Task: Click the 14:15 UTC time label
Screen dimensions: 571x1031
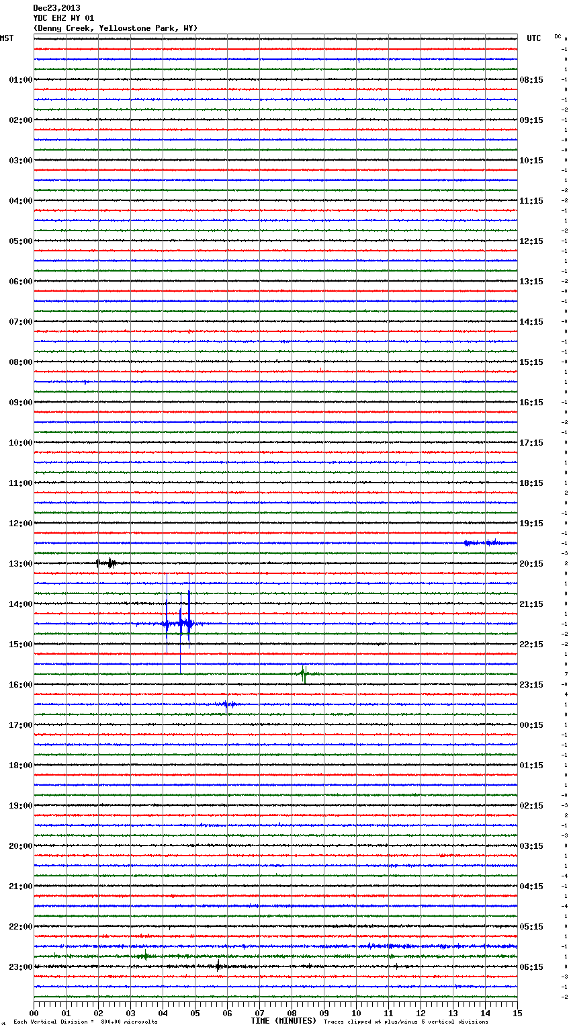Action: click(x=531, y=322)
